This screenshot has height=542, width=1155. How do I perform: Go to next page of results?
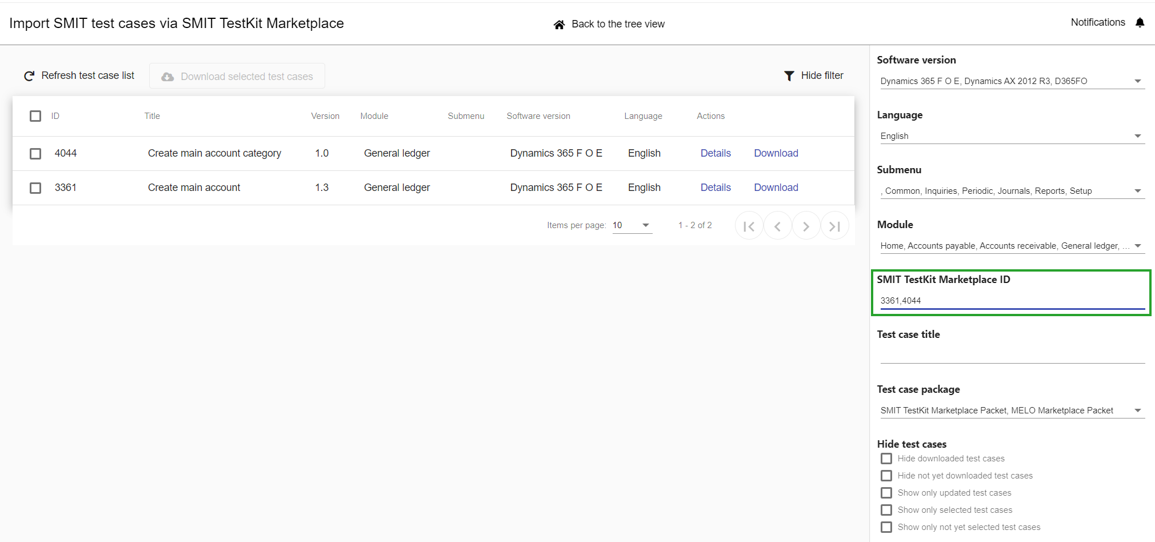pos(806,226)
